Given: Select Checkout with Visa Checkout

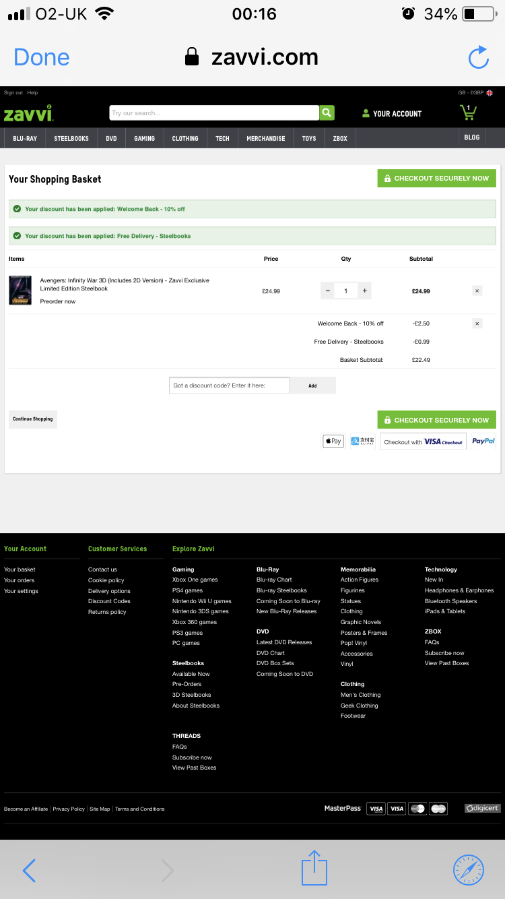Looking at the screenshot, I should [424, 441].
